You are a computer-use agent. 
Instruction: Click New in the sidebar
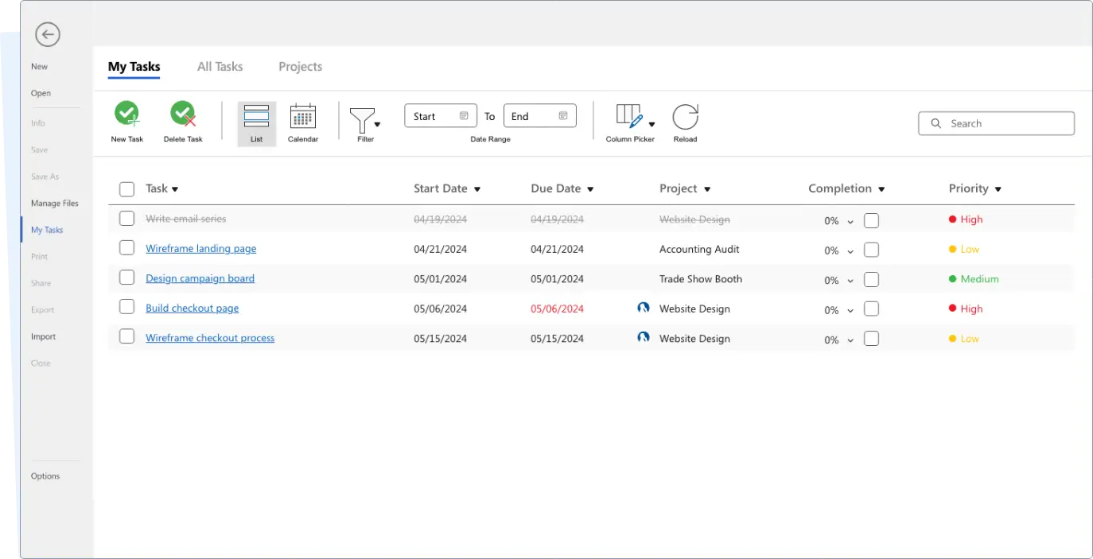click(x=39, y=67)
